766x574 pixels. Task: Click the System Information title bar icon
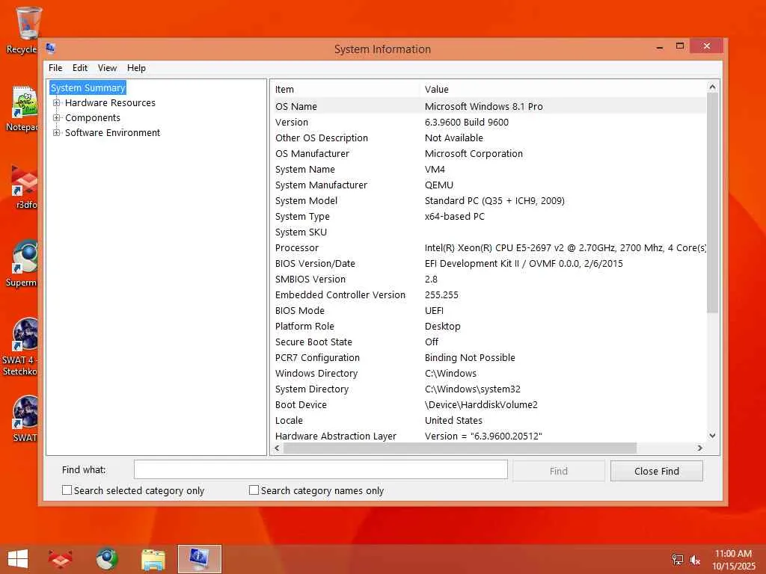point(50,49)
